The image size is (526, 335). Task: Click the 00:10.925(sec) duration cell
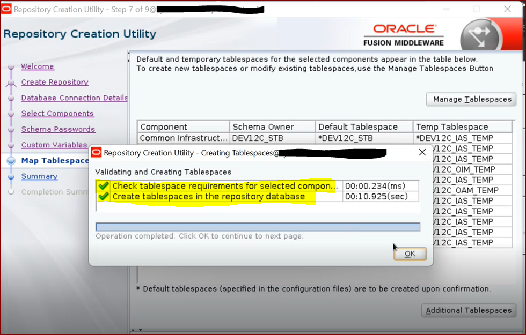click(381, 196)
